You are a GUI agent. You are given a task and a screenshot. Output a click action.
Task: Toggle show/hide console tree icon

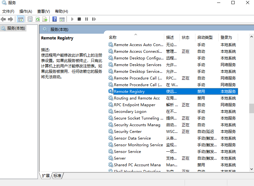(x=21, y=19)
